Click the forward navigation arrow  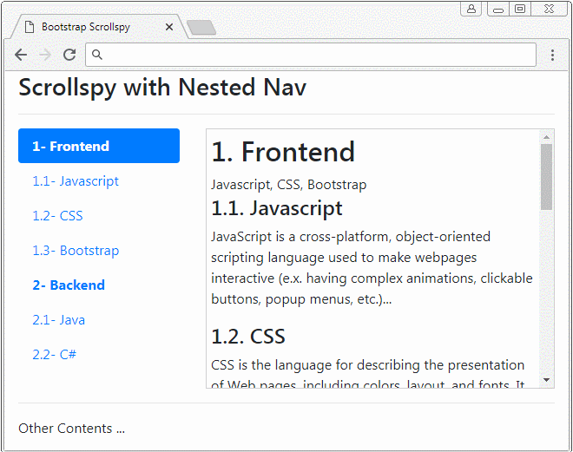point(45,55)
